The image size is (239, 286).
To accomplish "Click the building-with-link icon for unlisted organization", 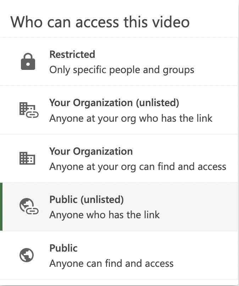I will coord(28,110).
